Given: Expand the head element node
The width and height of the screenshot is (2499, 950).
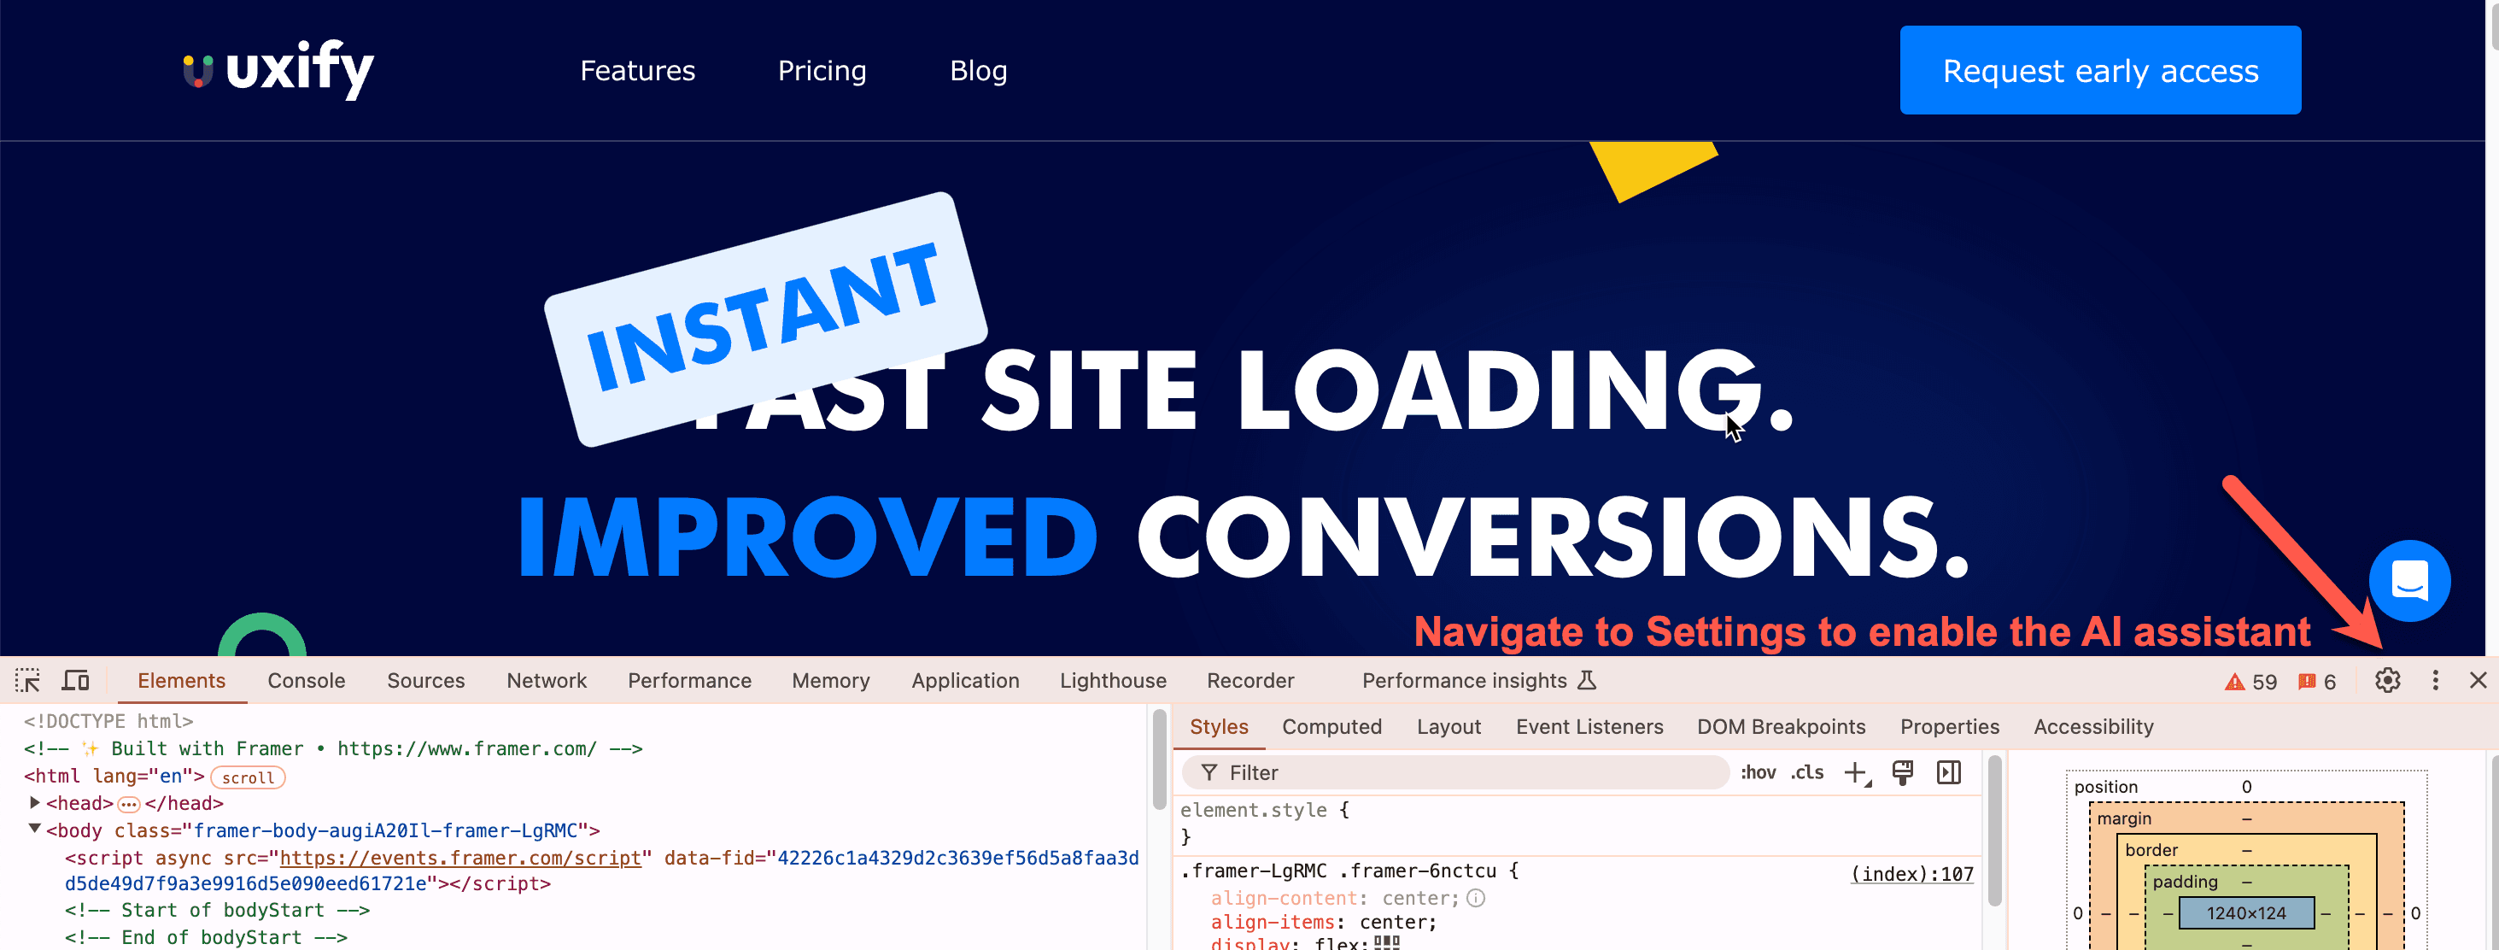Looking at the screenshot, I should 35,802.
